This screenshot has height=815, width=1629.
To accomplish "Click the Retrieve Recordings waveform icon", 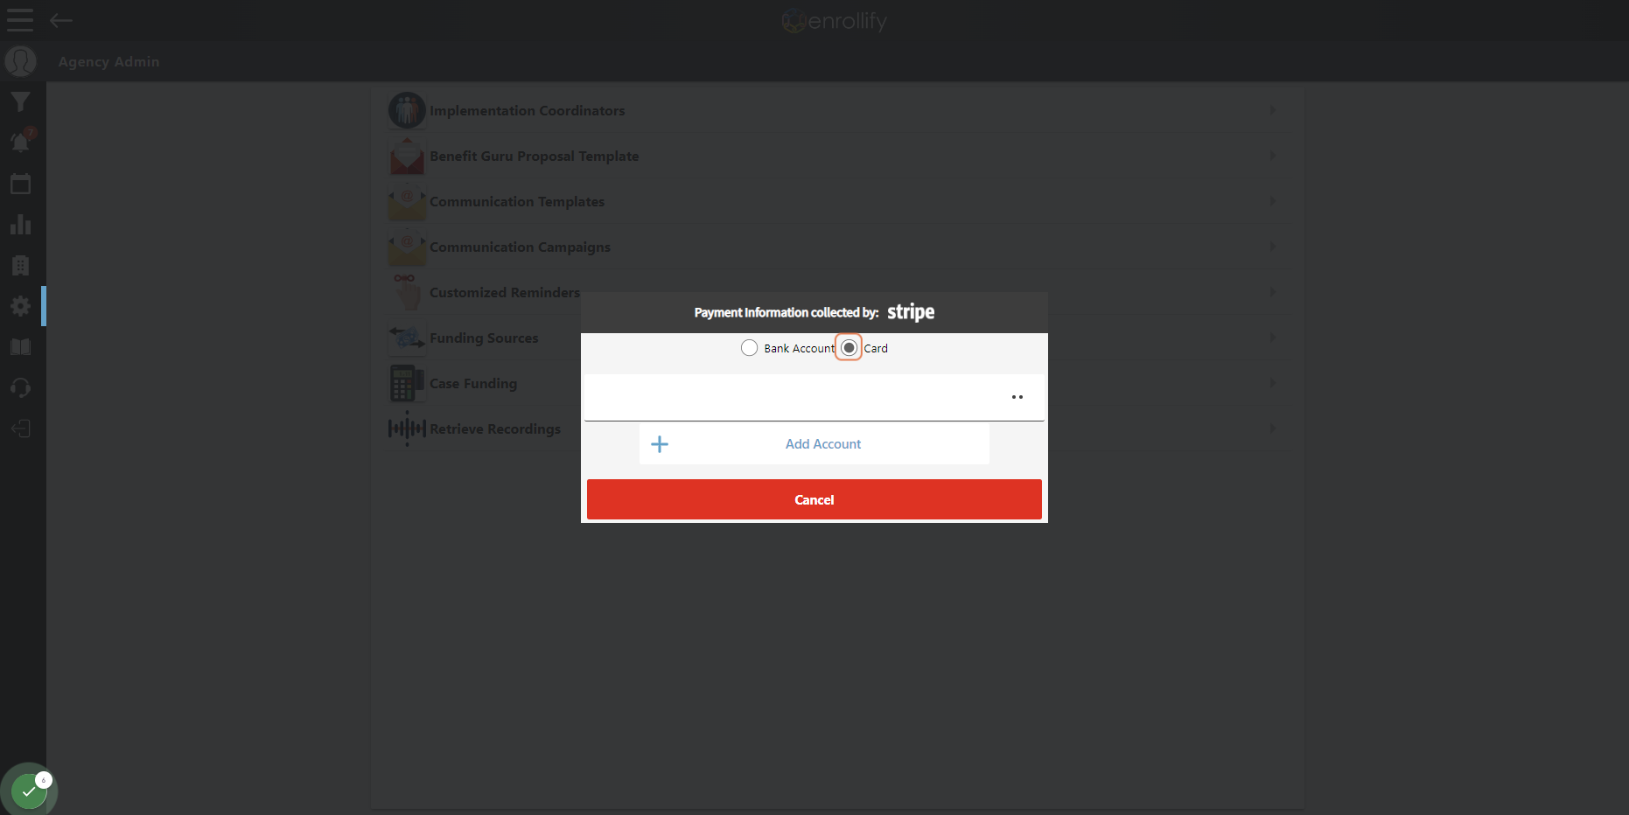I will coord(407,428).
